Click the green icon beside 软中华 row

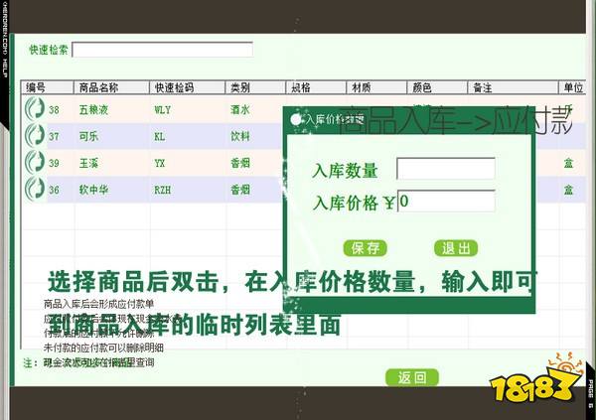pyautogui.click(x=35, y=189)
